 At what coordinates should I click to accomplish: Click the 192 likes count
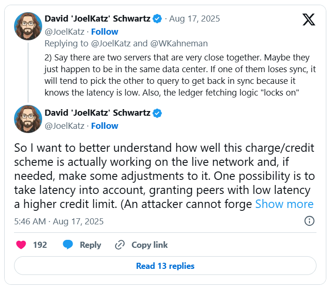click(40, 245)
